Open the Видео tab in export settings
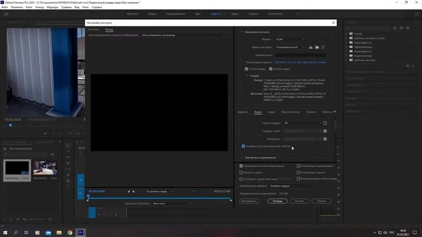Viewport: 422px width, 237px height. tap(258, 112)
